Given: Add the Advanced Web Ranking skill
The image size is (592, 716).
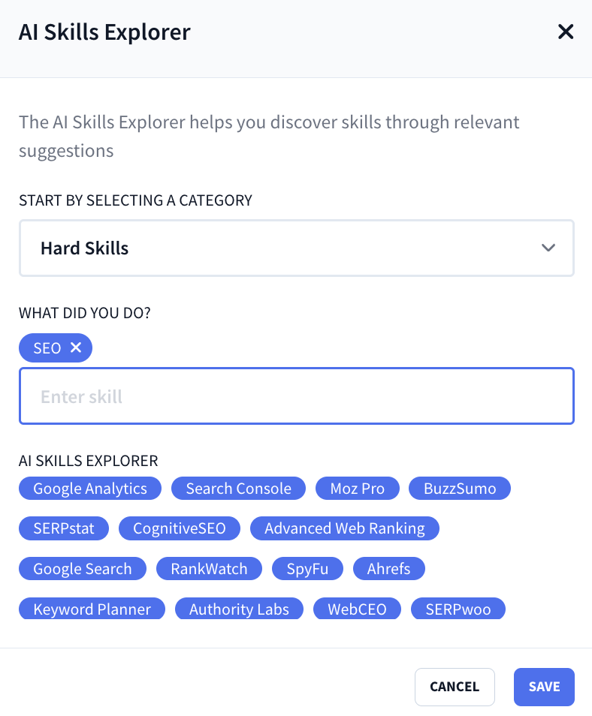Looking at the screenshot, I should click(x=344, y=528).
